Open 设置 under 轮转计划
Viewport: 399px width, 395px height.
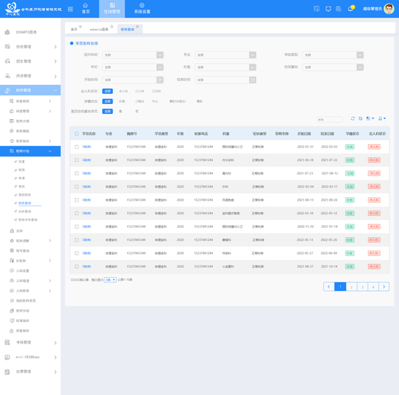(x=22, y=161)
